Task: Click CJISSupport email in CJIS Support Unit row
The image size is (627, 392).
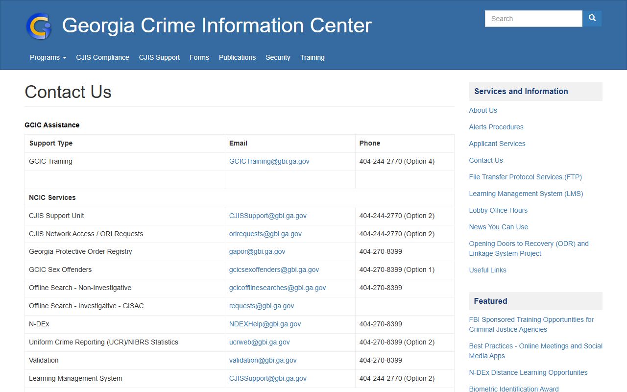Action: (267, 216)
